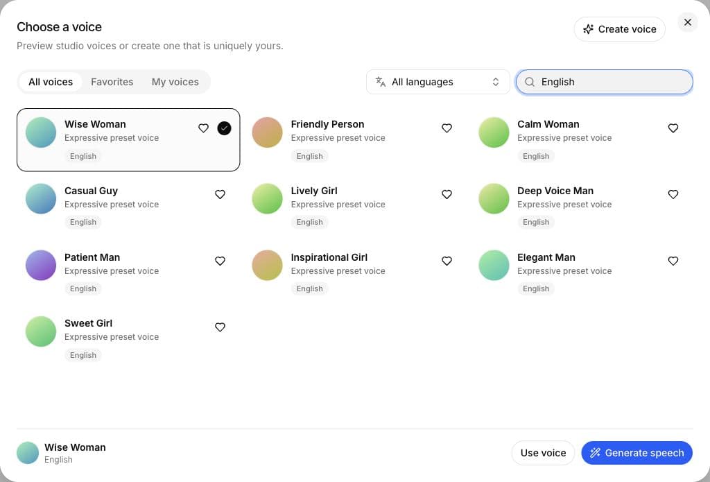Click the English tag under Friendly Person
The image size is (710, 482).
click(310, 156)
